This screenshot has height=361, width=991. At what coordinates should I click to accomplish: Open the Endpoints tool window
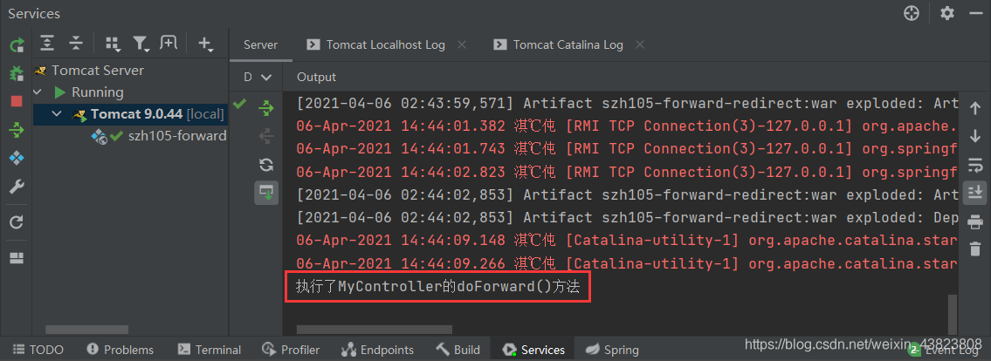[x=377, y=350]
